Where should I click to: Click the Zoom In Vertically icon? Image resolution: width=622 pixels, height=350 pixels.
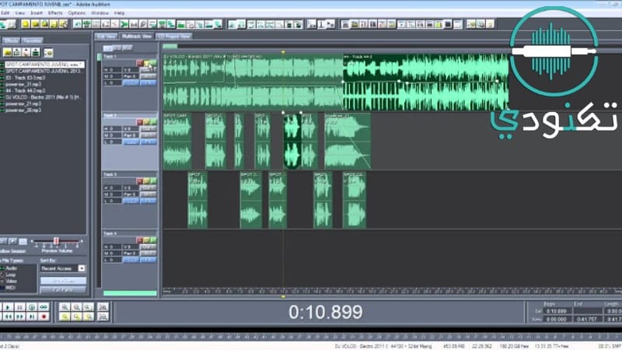coord(103,307)
